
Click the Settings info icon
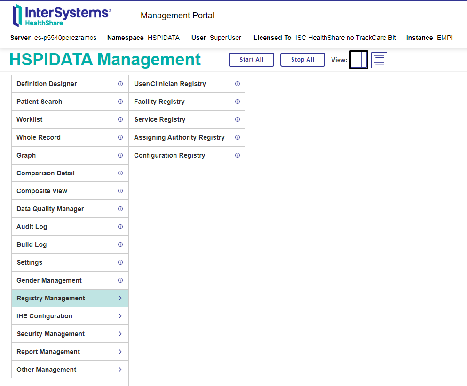tap(120, 262)
